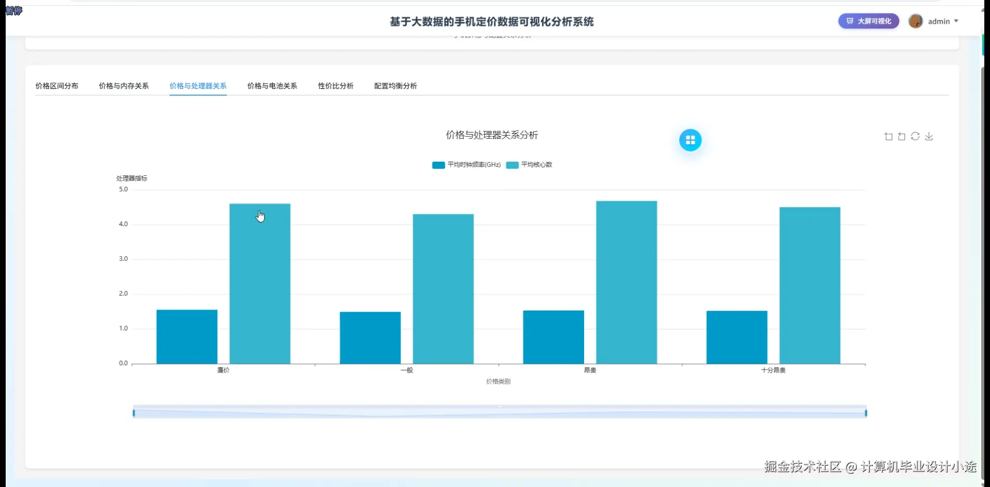
Task: Click the zoom reset back icon
Action: (x=902, y=137)
